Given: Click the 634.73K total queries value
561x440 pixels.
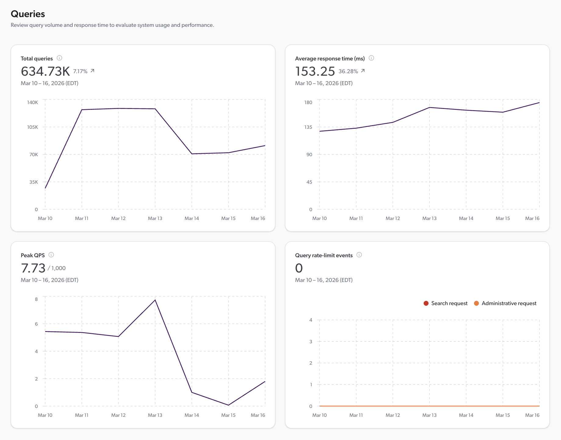Looking at the screenshot, I should [44, 71].
